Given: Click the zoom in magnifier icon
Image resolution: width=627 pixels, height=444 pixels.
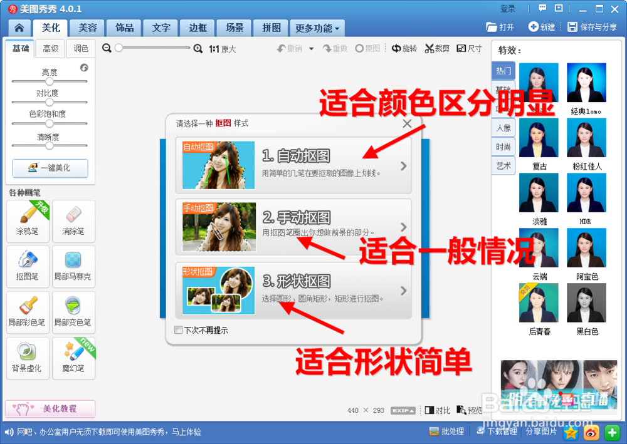Looking at the screenshot, I should [x=198, y=49].
